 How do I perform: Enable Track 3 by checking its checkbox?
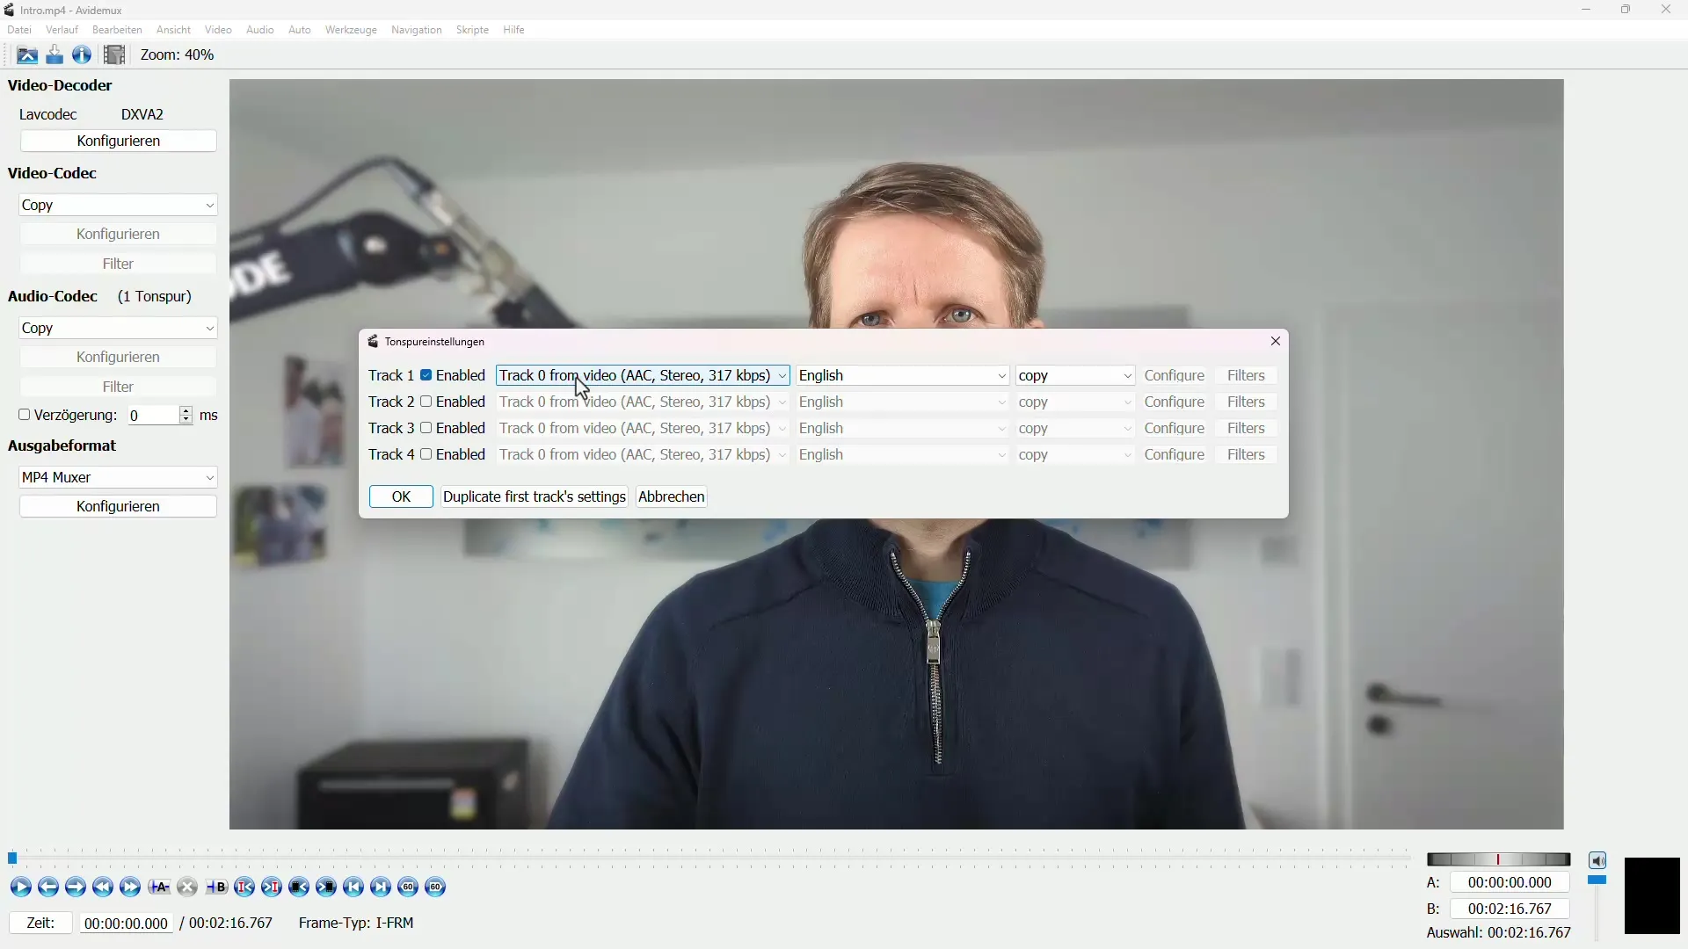pos(426,428)
